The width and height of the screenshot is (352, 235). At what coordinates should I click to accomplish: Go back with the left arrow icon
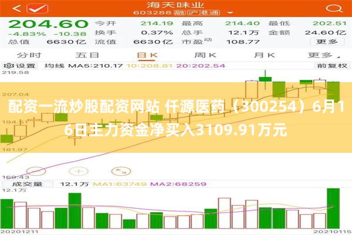point(16,9)
